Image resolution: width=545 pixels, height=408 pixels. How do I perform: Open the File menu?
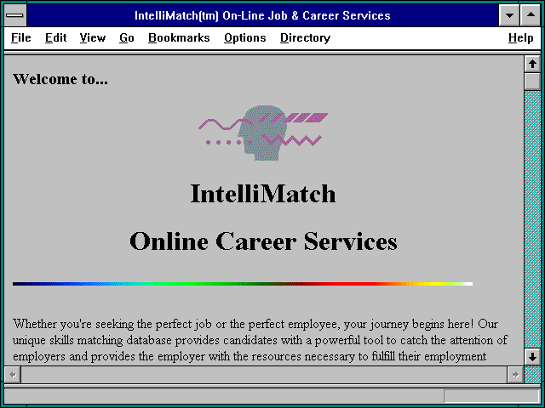[x=20, y=37]
